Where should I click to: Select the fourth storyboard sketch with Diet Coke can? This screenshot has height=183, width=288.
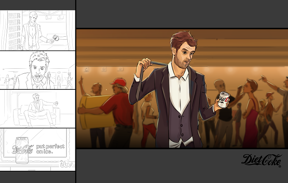[37, 150]
